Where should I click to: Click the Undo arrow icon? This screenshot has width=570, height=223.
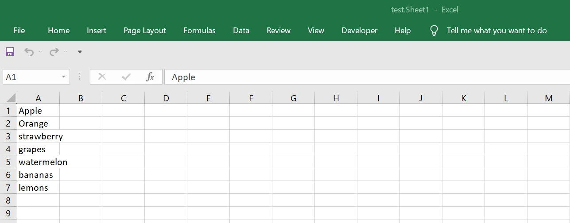29,52
